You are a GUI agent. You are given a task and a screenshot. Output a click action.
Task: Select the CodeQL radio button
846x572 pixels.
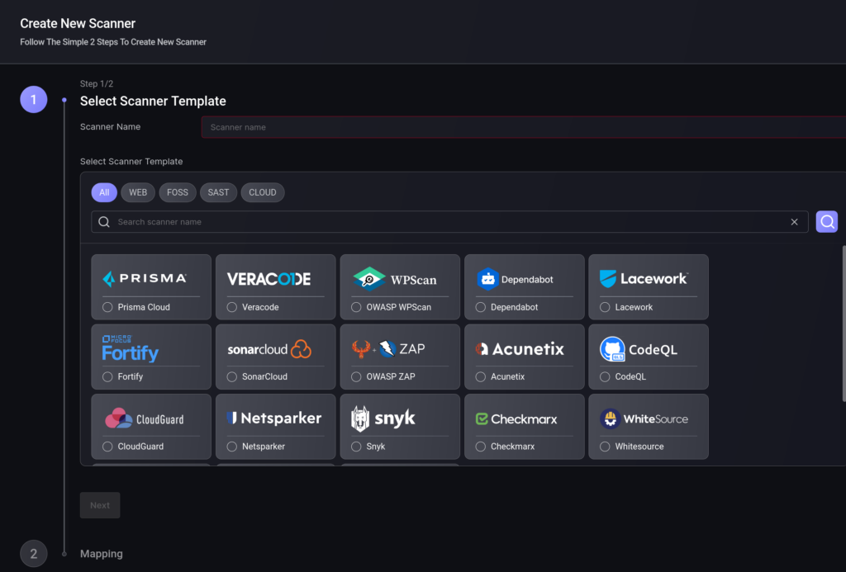[x=605, y=376]
